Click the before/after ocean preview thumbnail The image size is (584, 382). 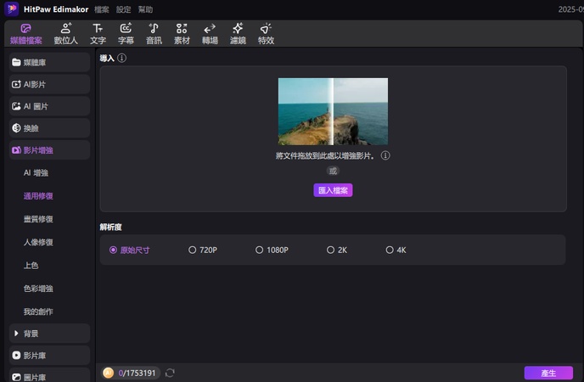(333, 111)
